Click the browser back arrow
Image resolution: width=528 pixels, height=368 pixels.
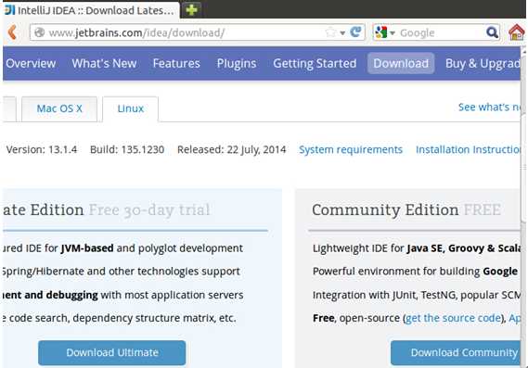click(12, 32)
